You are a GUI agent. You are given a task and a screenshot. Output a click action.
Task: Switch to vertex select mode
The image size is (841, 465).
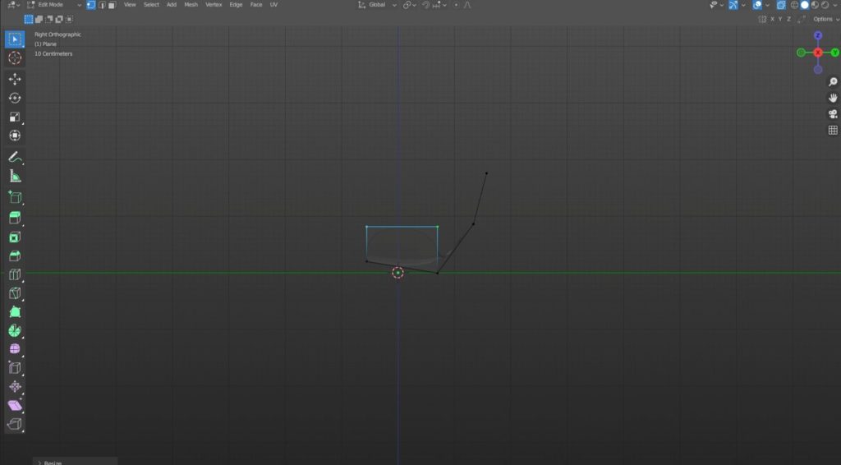click(x=91, y=5)
